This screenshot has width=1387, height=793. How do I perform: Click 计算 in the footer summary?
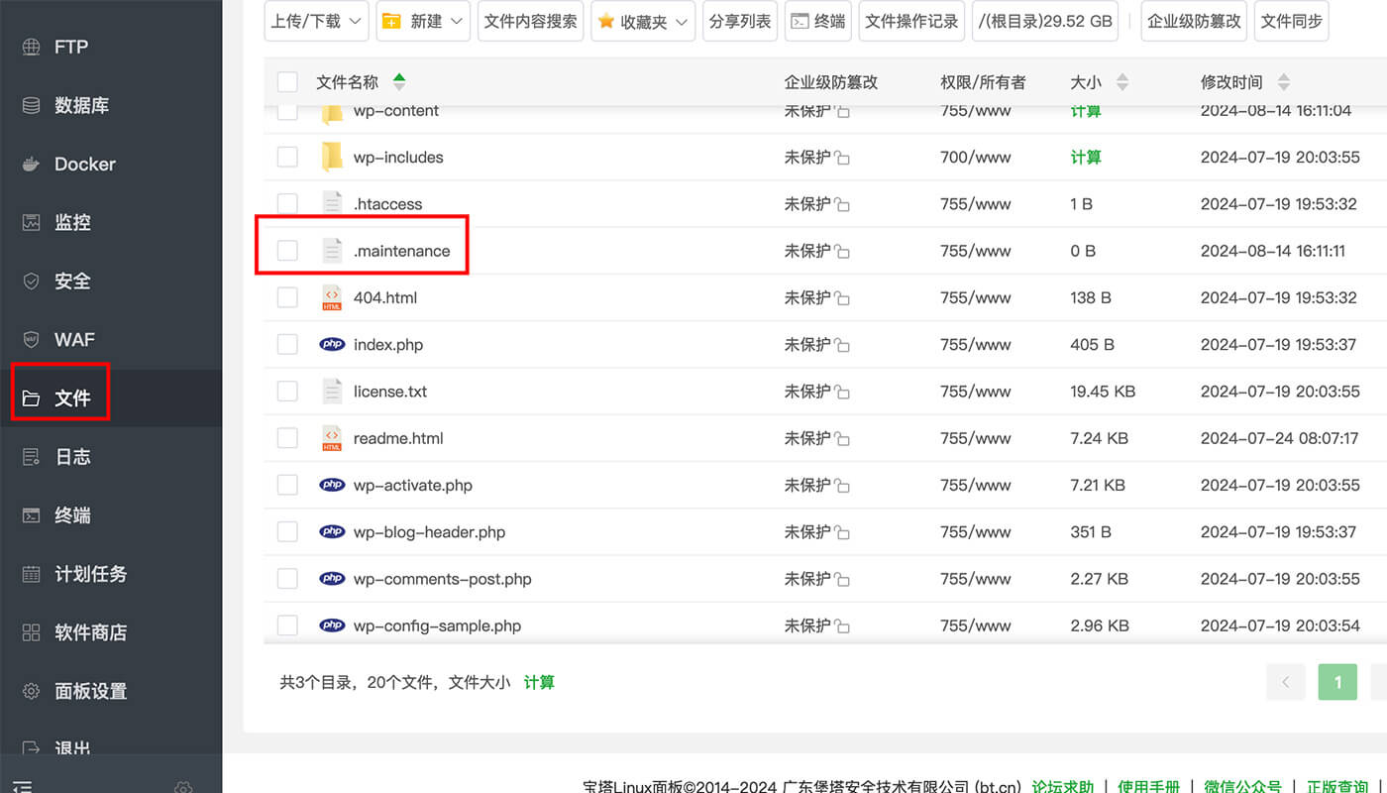539,682
